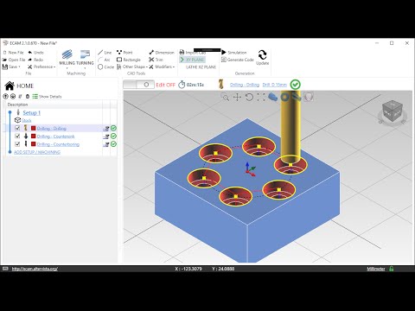Uncheck the Drilling - Counterboring operation checkbox

(17, 143)
